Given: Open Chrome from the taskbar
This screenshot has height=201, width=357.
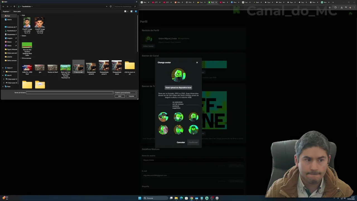Looking at the screenshot, I should pyautogui.click(x=191, y=198).
